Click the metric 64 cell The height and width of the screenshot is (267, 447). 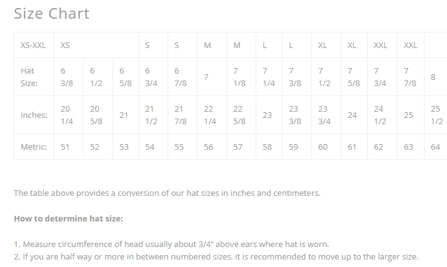click(436, 147)
